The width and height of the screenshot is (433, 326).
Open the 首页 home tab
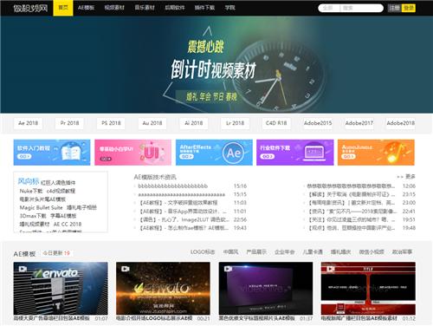pyautogui.click(x=63, y=8)
